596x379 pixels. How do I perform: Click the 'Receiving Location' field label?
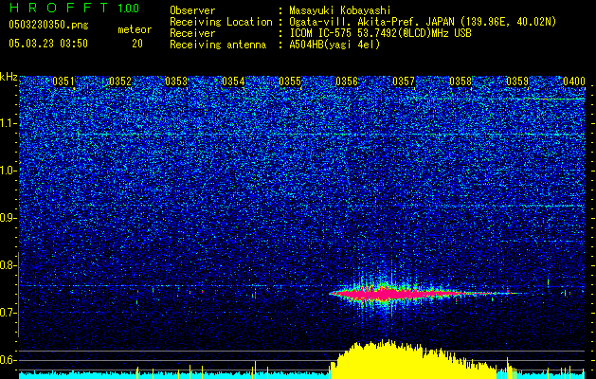pyautogui.click(x=221, y=22)
